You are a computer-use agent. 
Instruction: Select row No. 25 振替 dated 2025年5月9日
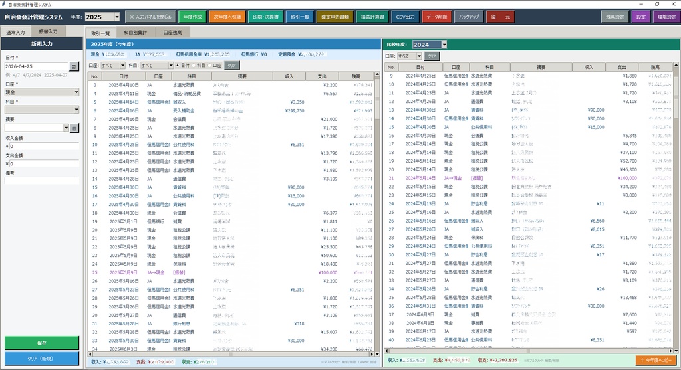click(231, 272)
